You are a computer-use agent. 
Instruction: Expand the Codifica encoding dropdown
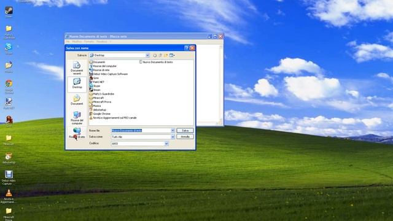[x=166, y=144]
